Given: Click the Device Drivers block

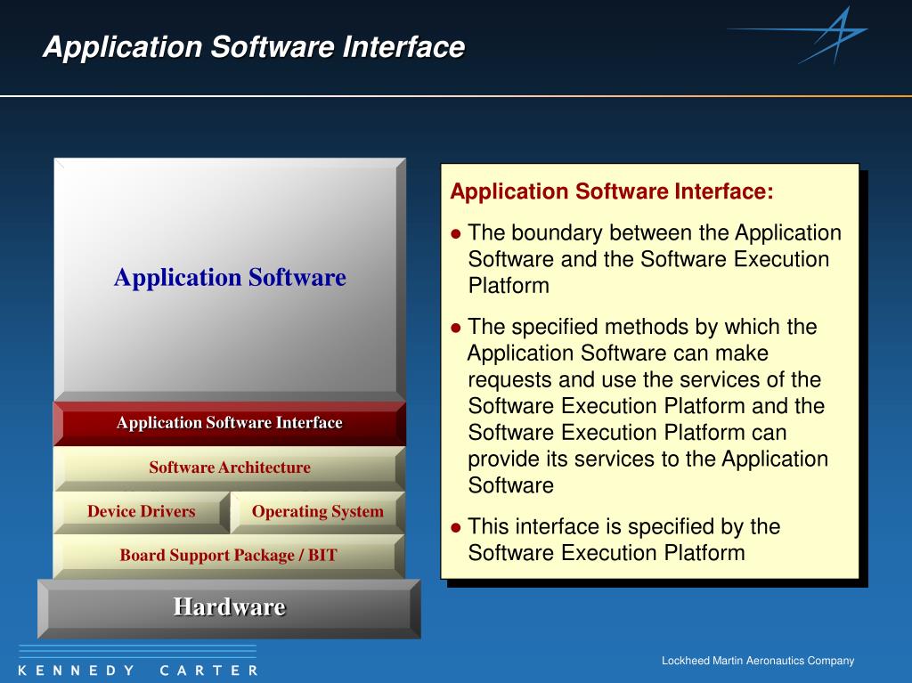Looking at the screenshot, I should pos(142,512).
